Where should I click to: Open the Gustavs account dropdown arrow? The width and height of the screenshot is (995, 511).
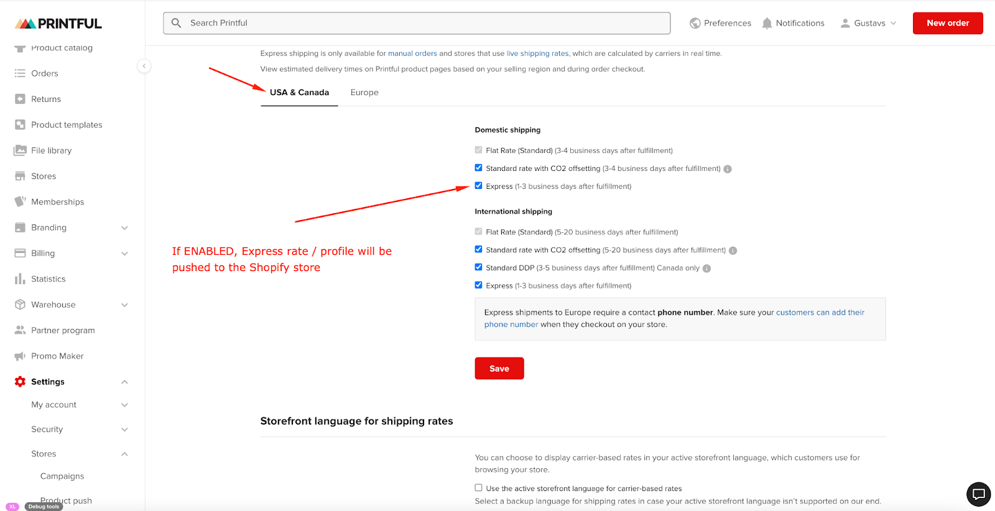[894, 23]
